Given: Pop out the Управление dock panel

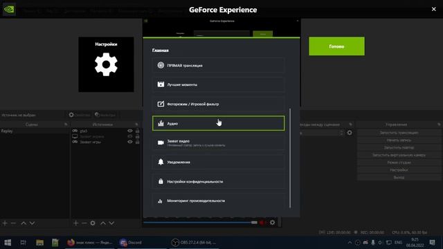Looking at the screenshot, I should [439, 124].
